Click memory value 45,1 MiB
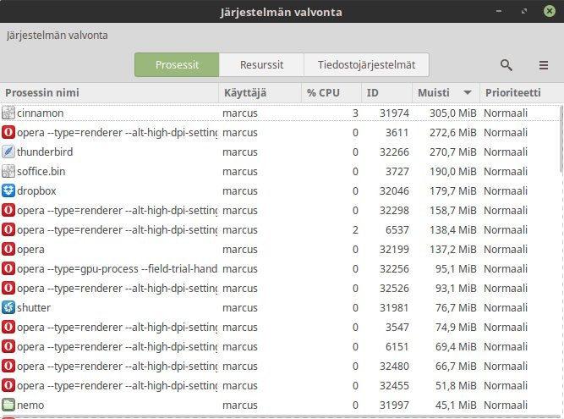 point(456,405)
